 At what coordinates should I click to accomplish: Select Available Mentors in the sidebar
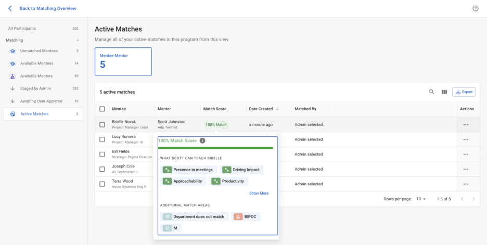pos(36,76)
